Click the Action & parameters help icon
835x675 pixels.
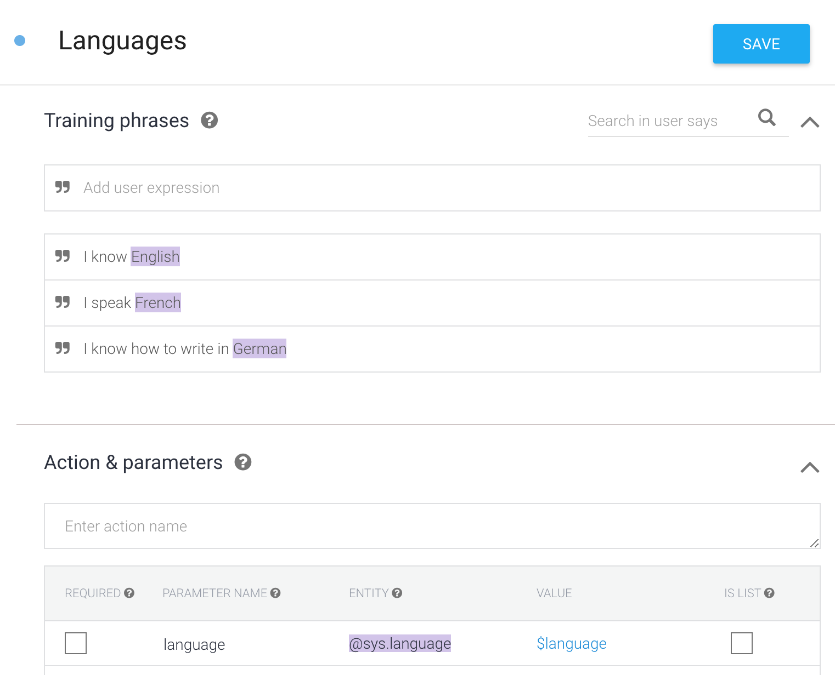[x=242, y=462]
